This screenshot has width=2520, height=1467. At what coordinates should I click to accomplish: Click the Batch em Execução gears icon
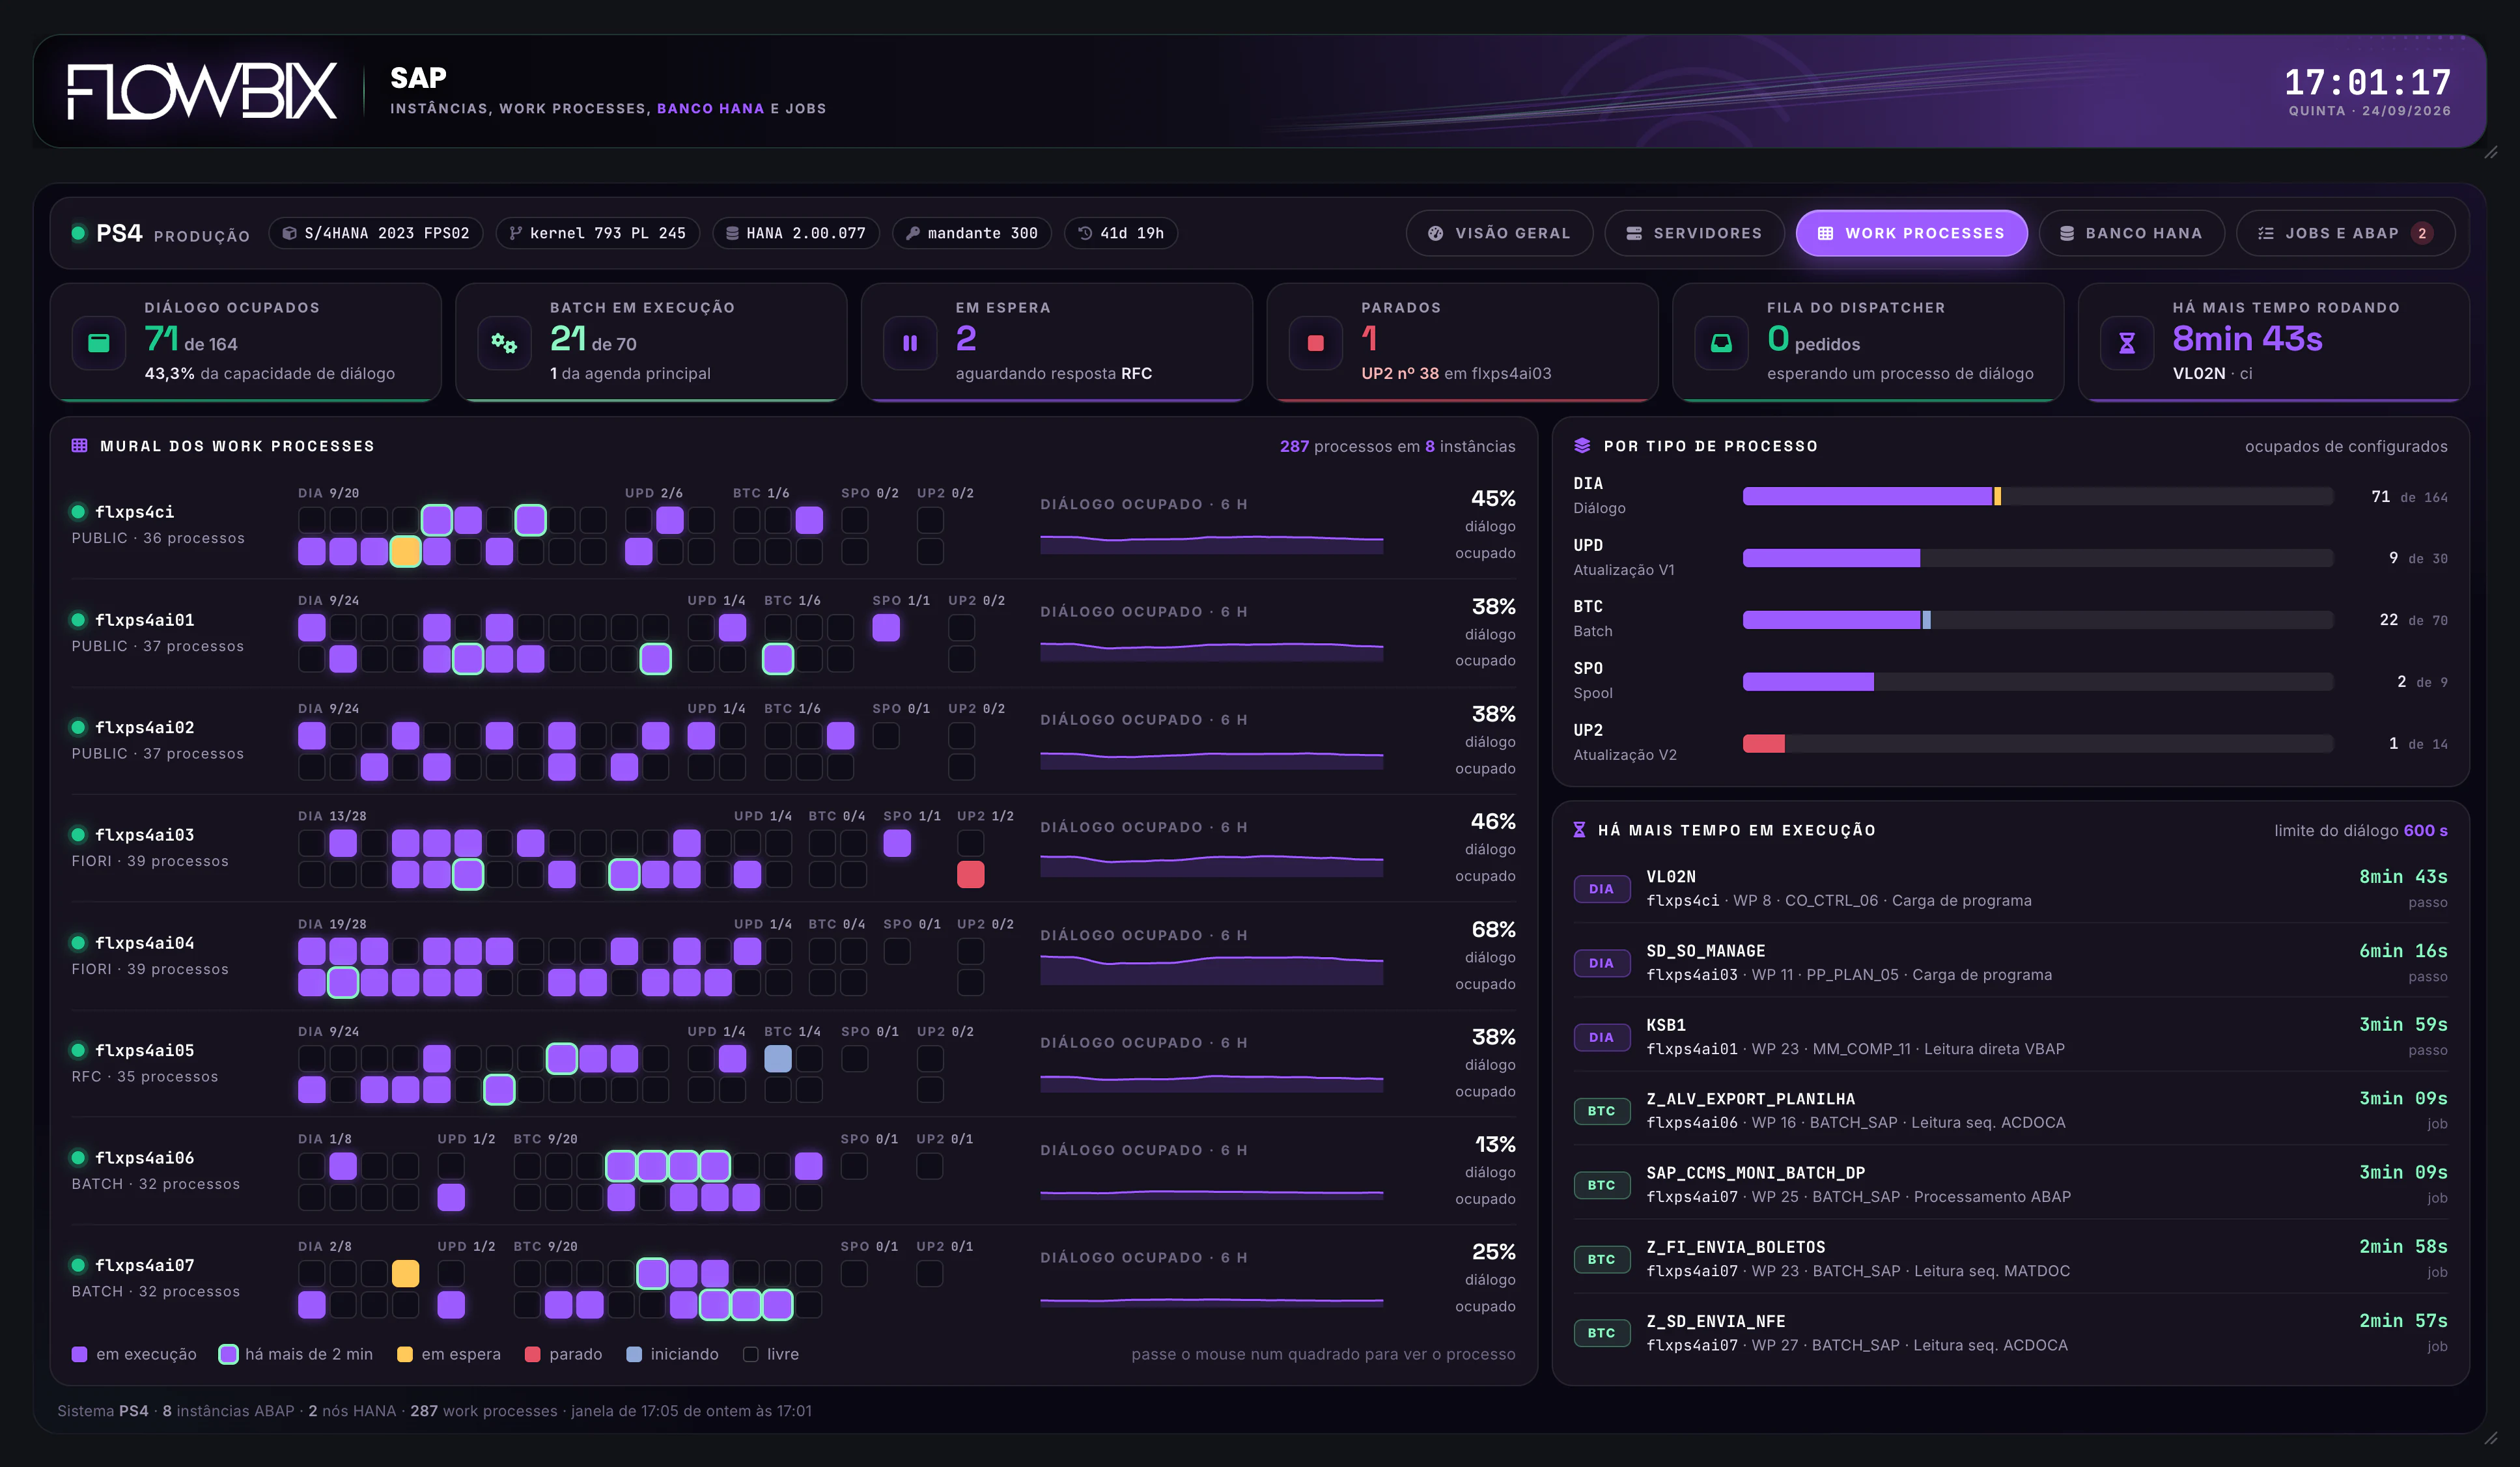pyautogui.click(x=504, y=343)
